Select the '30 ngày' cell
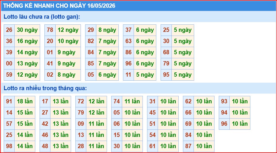277x153 pixels. point(27,30)
